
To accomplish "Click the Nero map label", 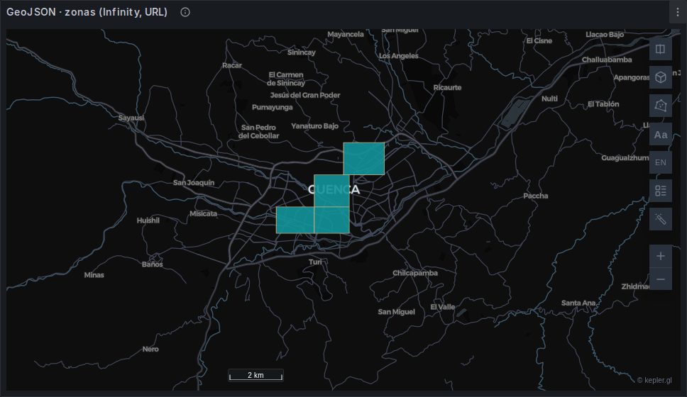I will point(150,349).
